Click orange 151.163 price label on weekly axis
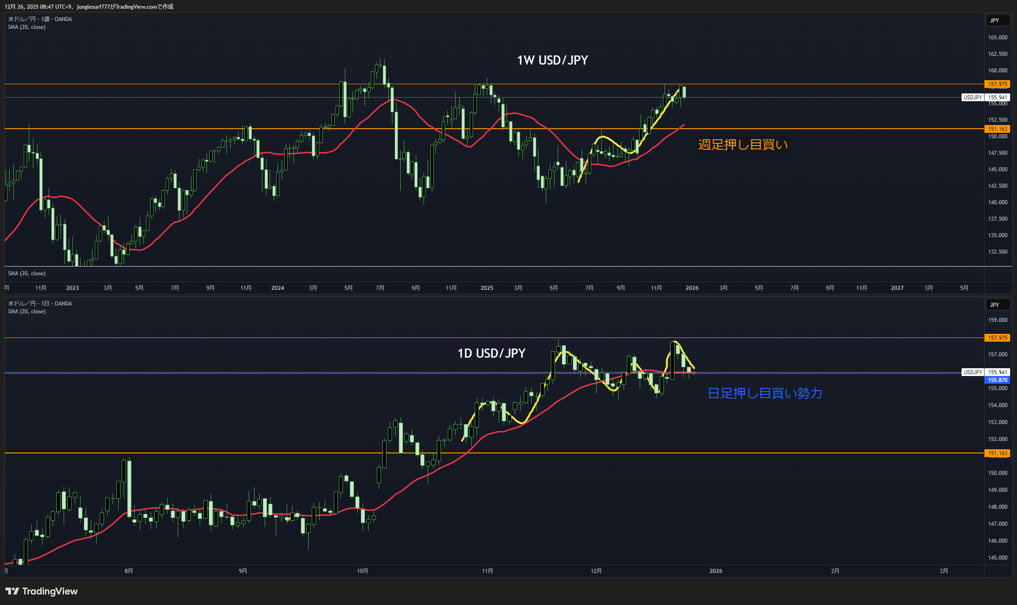The image size is (1017, 605). [x=997, y=129]
